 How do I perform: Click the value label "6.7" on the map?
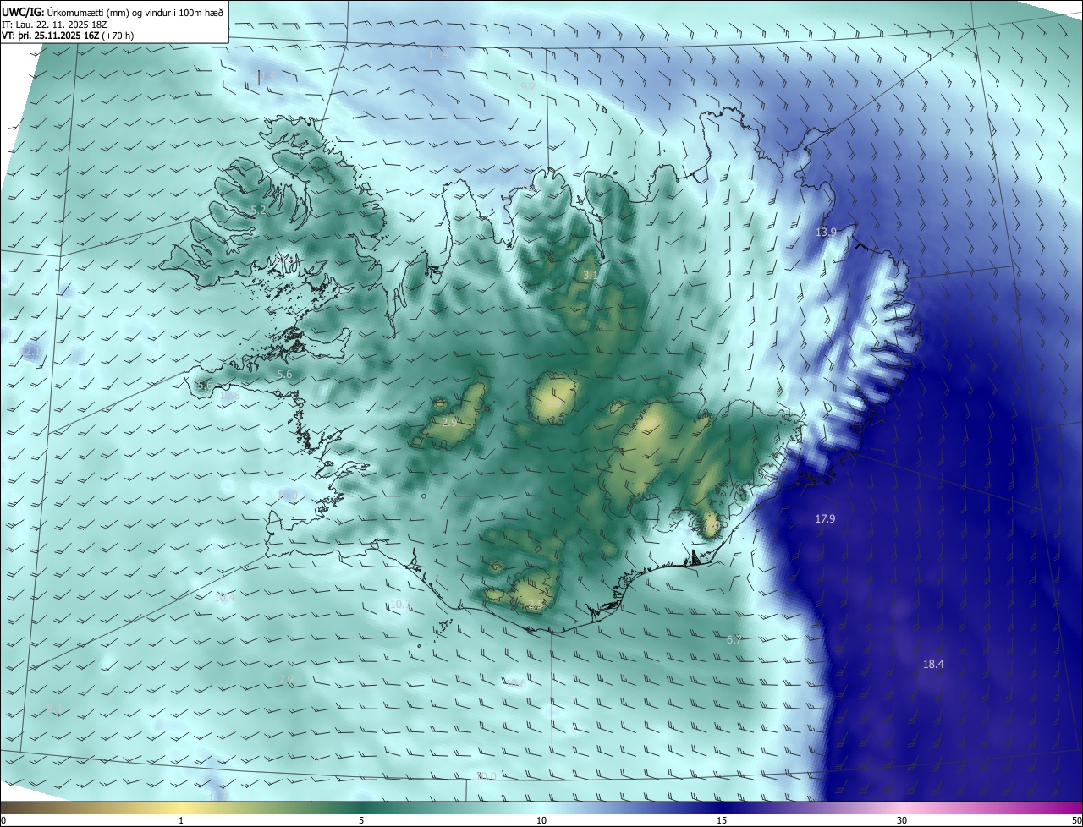pyautogui.click(x=734, y=640)
